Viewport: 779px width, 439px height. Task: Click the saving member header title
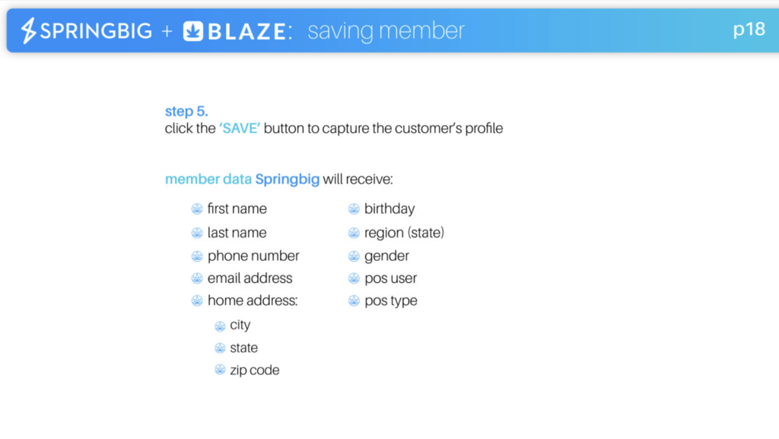tap(386, 30)
